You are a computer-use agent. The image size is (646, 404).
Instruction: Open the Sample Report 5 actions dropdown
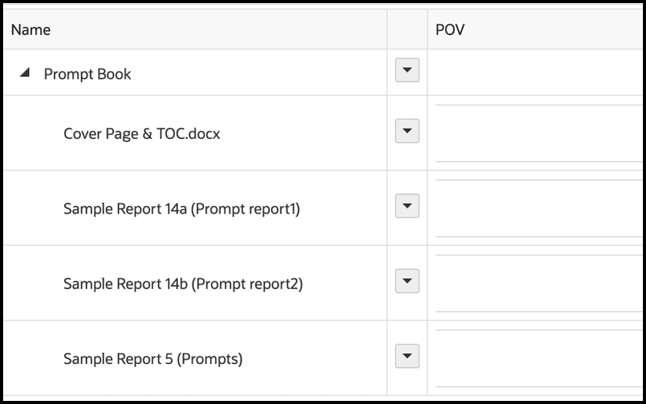(x=407, y=356)
